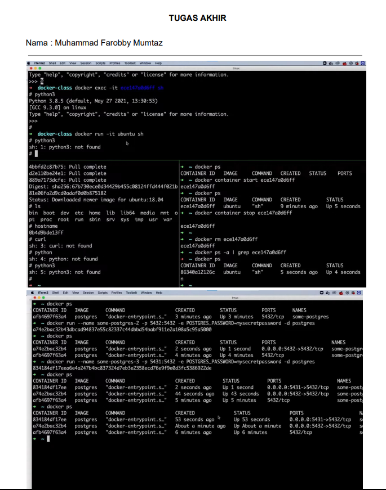The width and height of the screenshot is (386, 490).
Task: Open the Session menu in the upper terminal window
Action: pos(86,63)
